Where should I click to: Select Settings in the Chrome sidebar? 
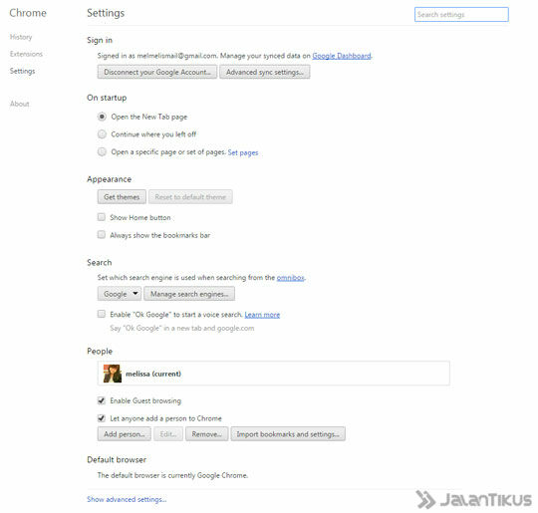click(22, 71)
